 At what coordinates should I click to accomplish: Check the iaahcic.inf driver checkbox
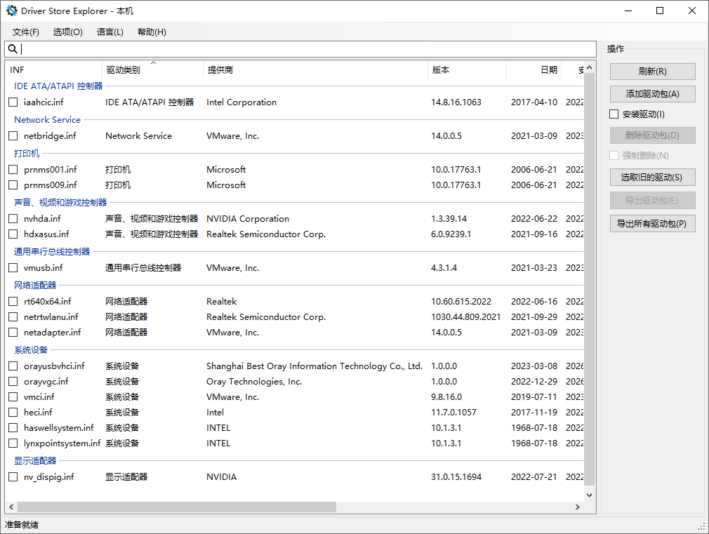[x=13, y=102]
